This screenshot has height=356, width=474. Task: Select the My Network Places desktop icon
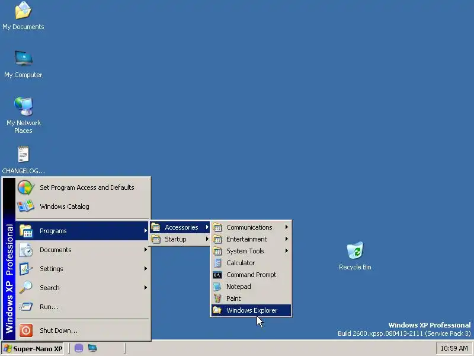point(24,107)
